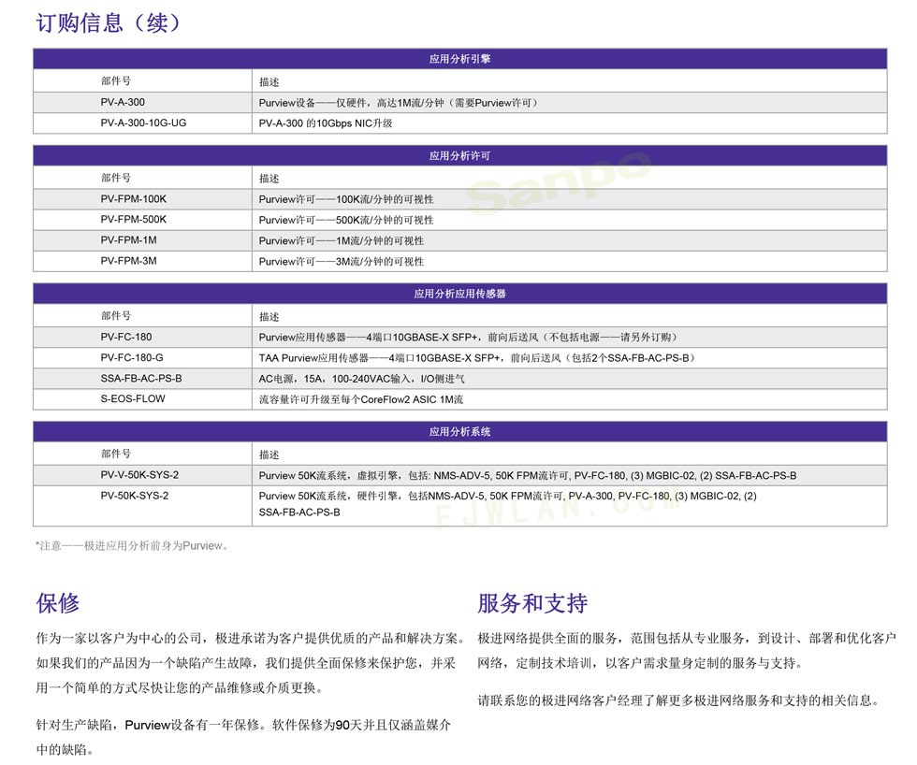Screen dimensions: 917x765
Task: Click "部件号" header in the 应用分析系统 table
Action: [116, 454]
